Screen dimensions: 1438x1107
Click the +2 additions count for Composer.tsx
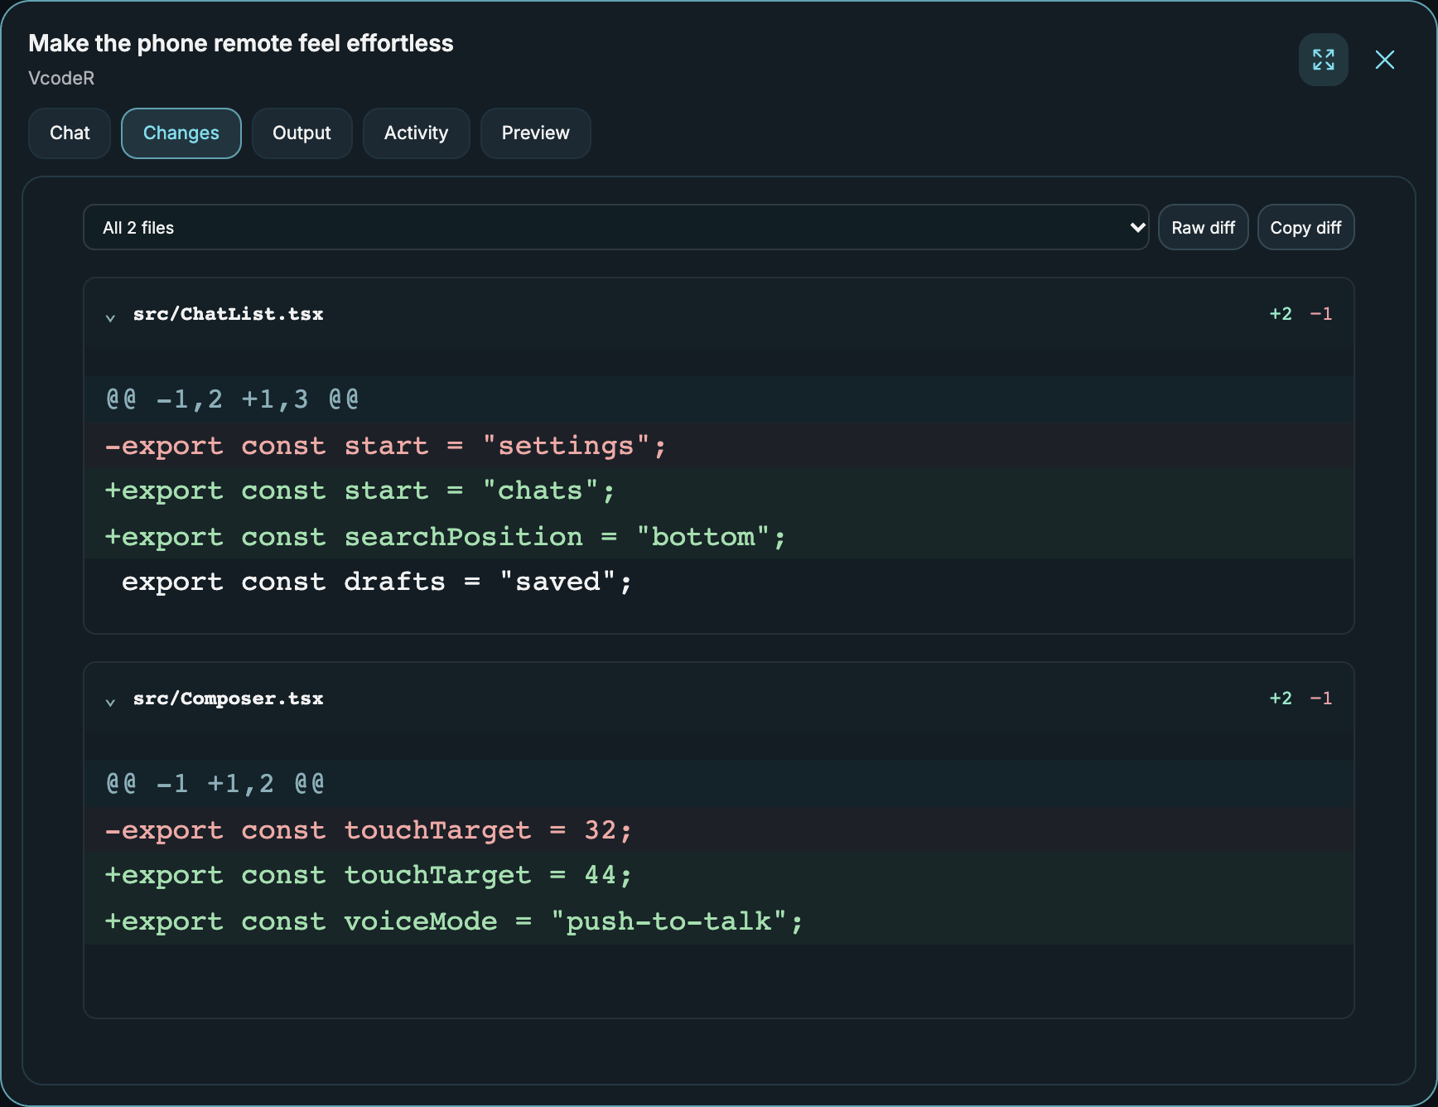[x=1281, y=699]
